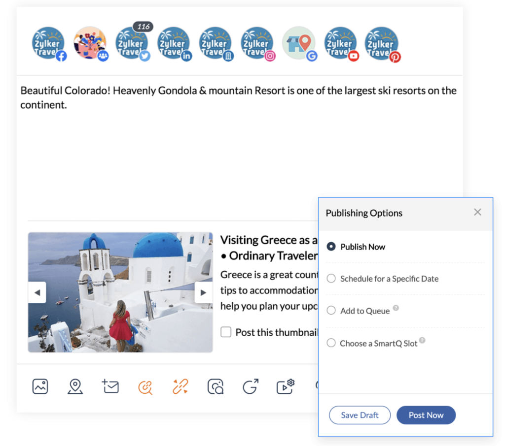Click the orange link search icon
This screenshot has height=446, width=505.
pos(145,387)
